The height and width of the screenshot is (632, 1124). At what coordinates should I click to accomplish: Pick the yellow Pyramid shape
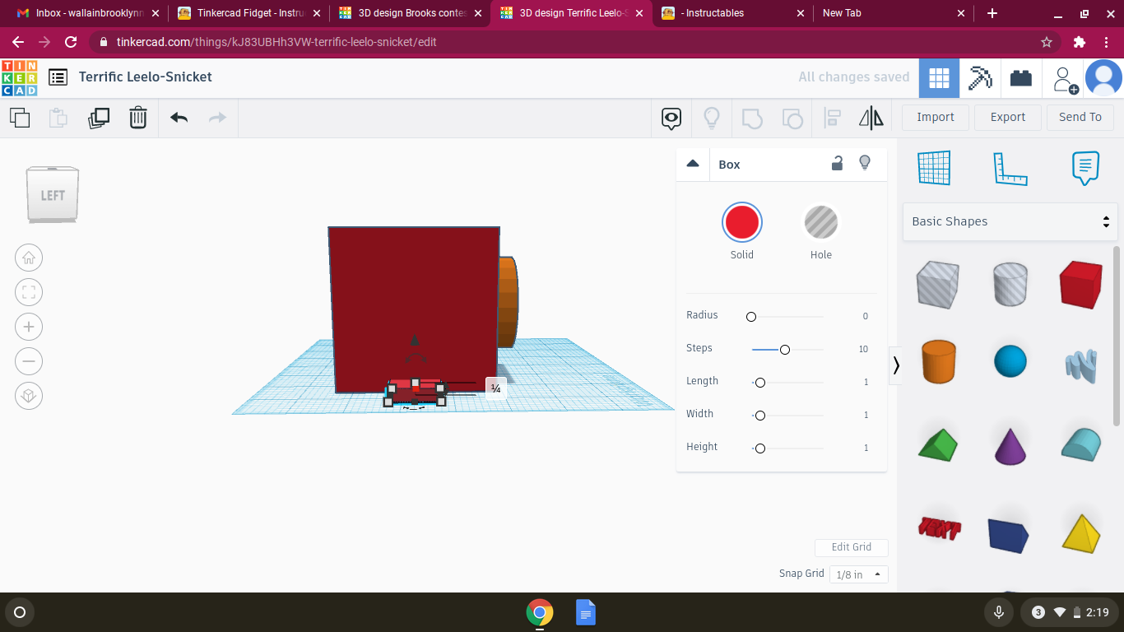[1081, 533]
